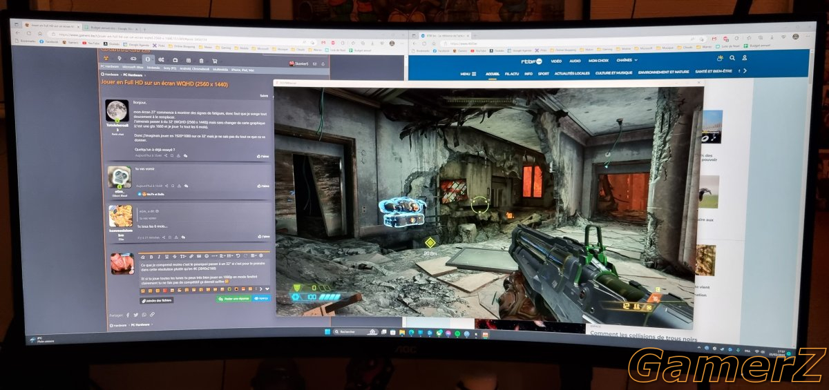Click J'aime on the '1x tous les 6 mois' post
Image resolution: width=829 pixels, height=390 pixels.
pos(263,237)
